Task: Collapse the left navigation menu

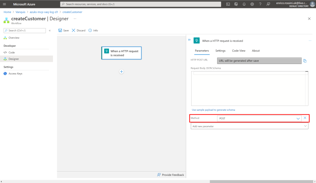Action: [x=50, y=30]
